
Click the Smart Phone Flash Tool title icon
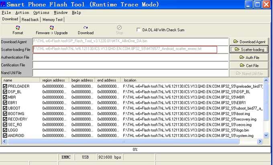click(x=3, y=4)
